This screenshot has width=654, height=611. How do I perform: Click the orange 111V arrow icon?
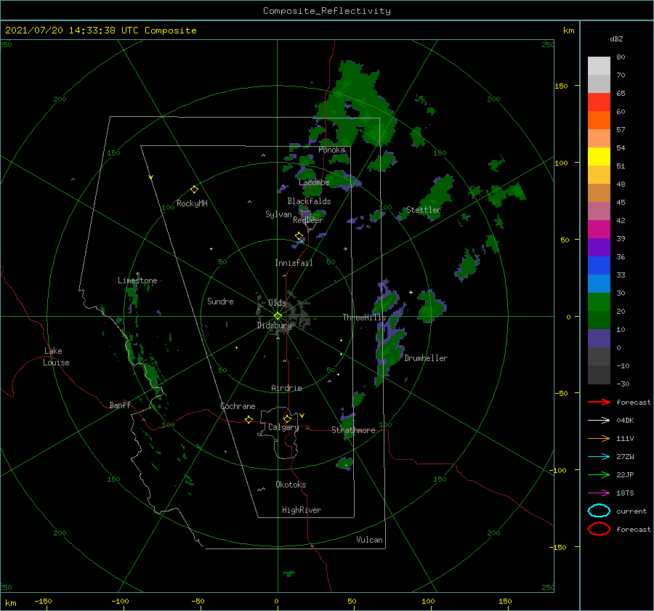tap(599, 438)
